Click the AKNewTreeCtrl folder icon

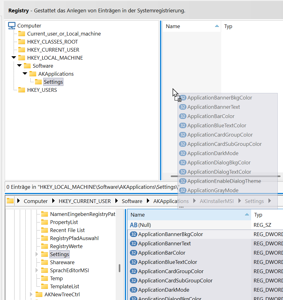click(x=39, y=294)
